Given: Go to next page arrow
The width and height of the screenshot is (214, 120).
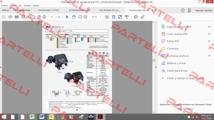Looking at the screenshot, I should (x=44, y=17).
